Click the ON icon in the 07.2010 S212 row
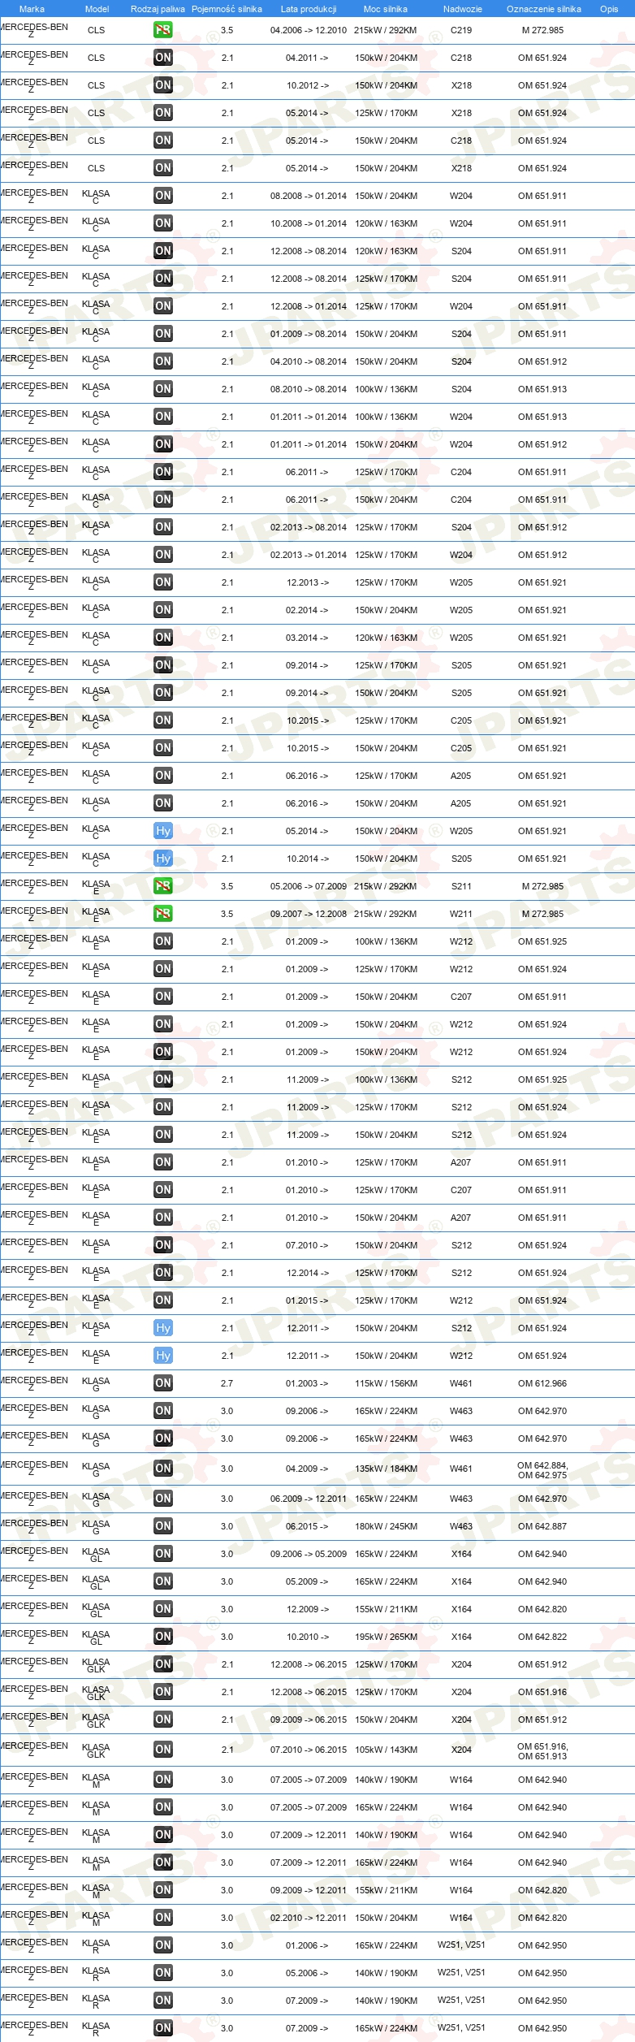 click(x=163, y=1245)
